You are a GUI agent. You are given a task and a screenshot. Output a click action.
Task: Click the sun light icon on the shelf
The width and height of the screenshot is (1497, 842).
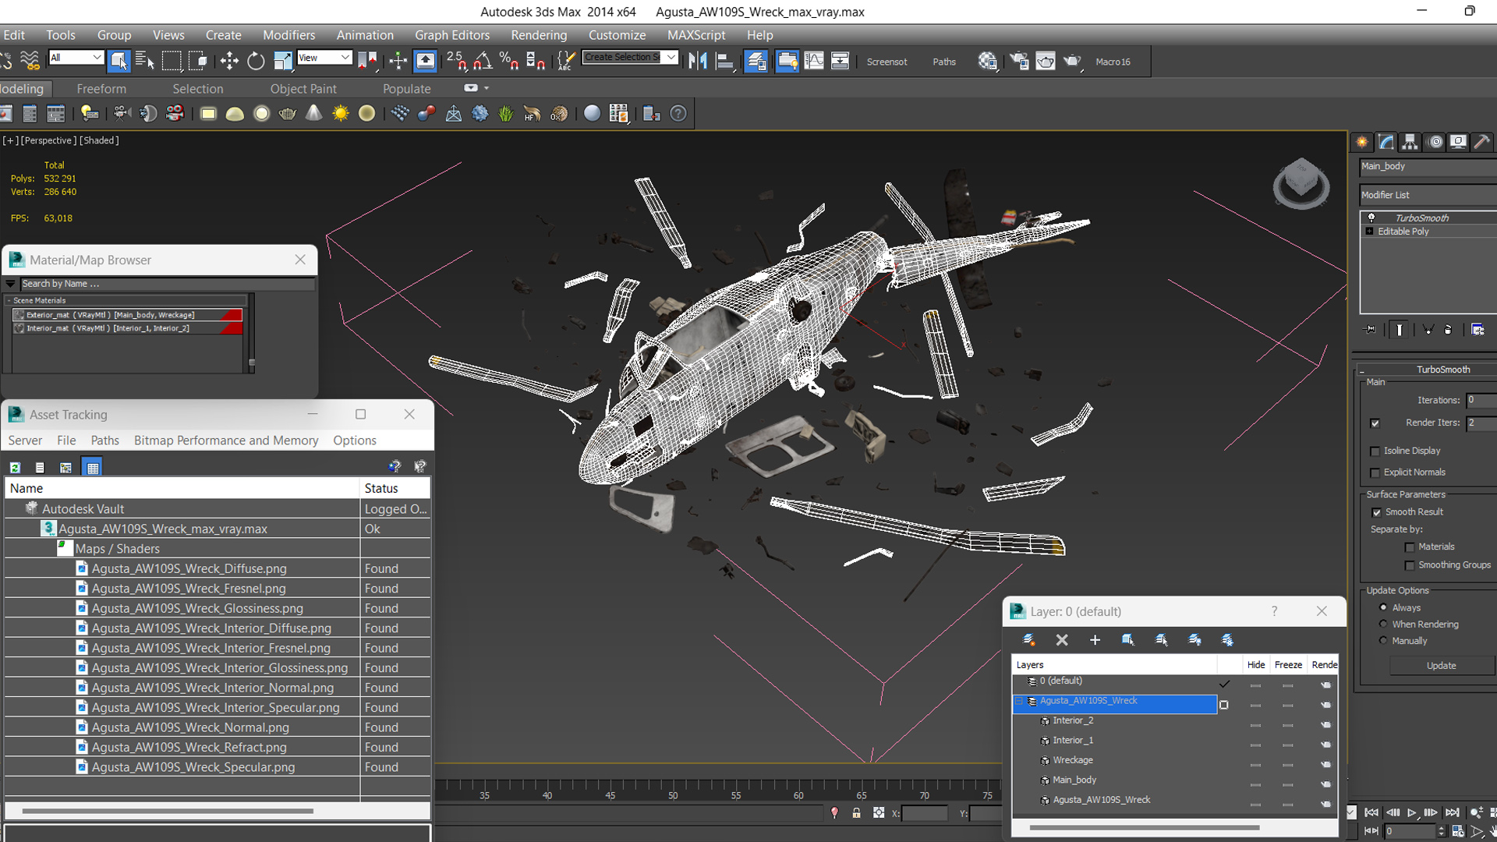coord(340,114)
